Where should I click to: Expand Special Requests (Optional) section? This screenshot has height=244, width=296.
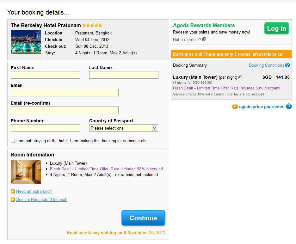click(x=42, y=199)
